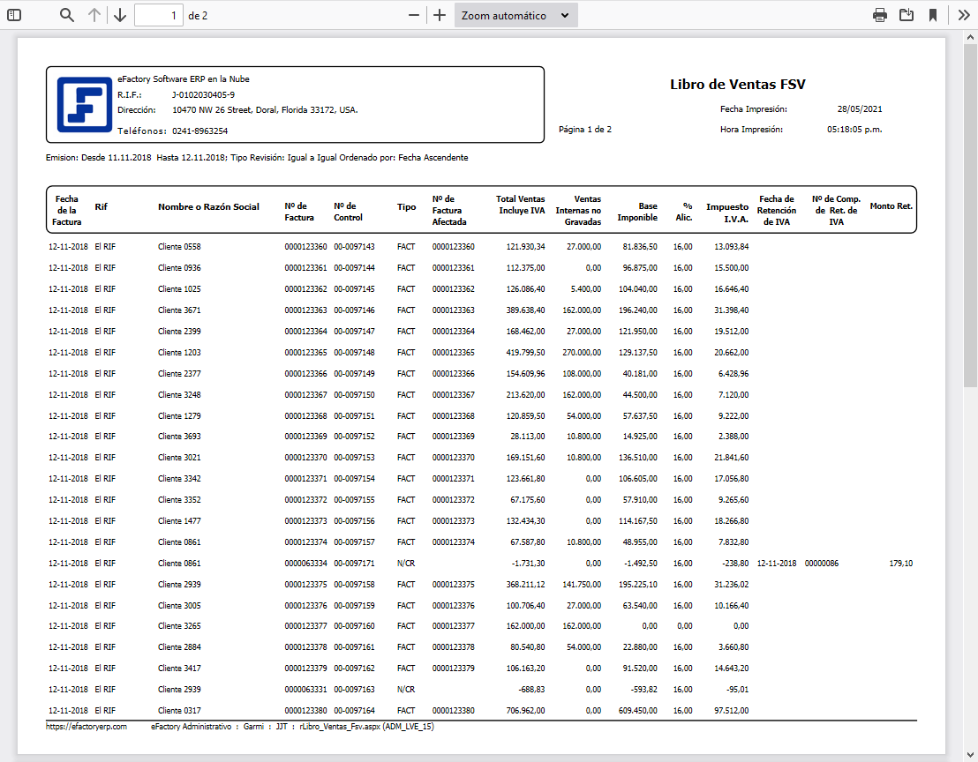The height and width of the screenshot is (762, 978).
Task: Select the Cliente 0558 row name
Action: pyautogui.click(x=179, y=247)
